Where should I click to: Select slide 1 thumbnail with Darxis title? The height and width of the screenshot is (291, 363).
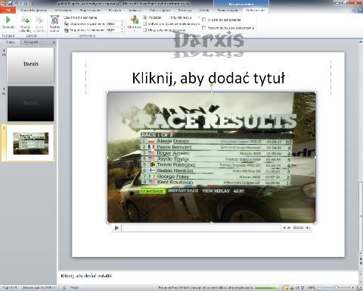point(30,64)
